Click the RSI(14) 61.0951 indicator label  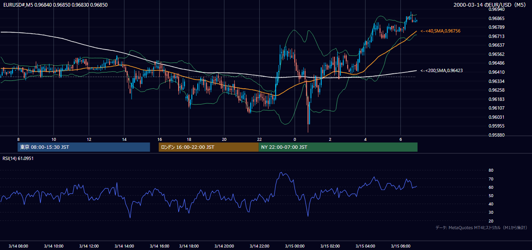tap(18, 158)
